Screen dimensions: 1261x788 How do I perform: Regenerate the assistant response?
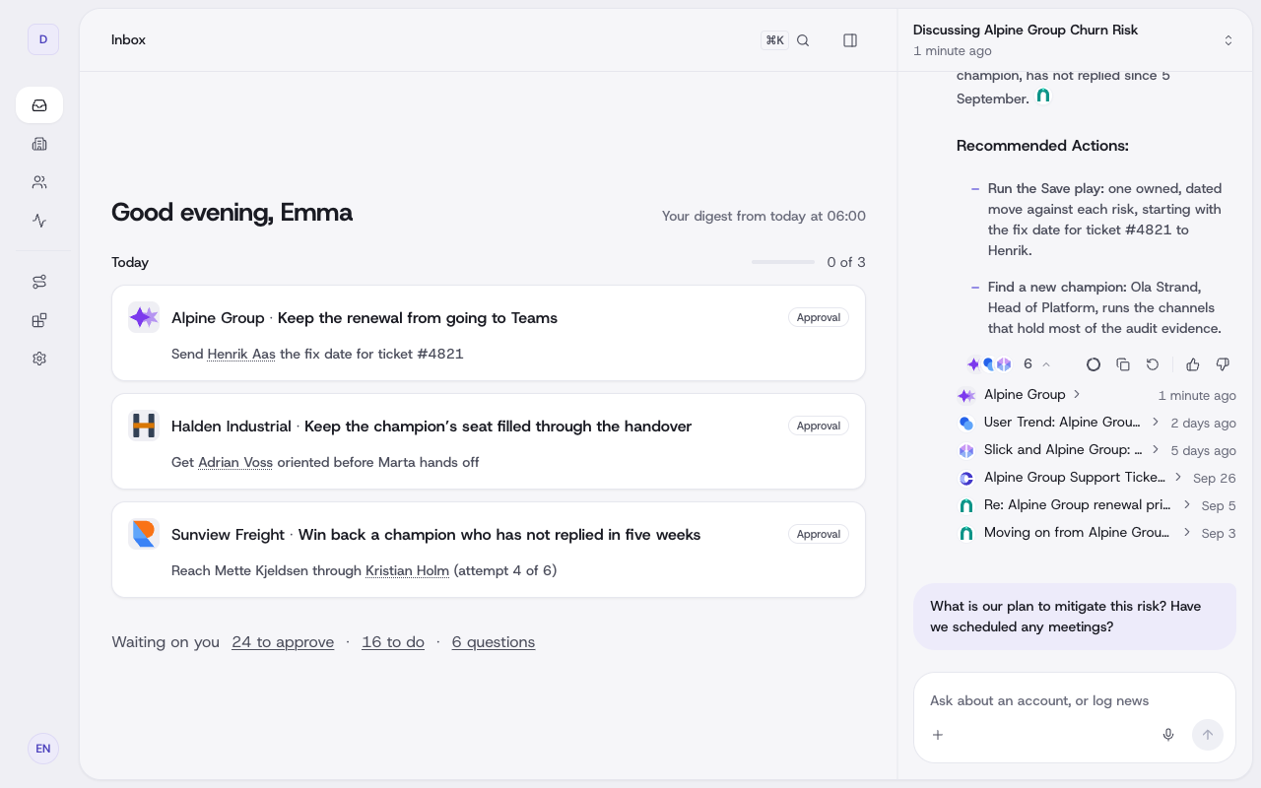tap(1153, 364)
